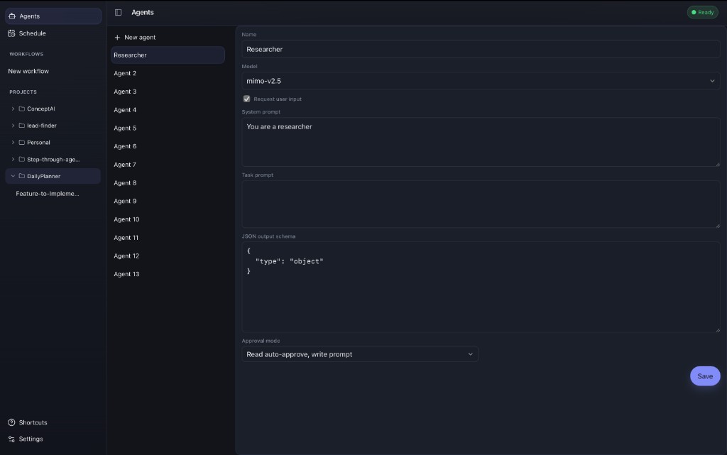Screen dimensions: 727x455
Task: Click the Save button
Action: click(705, 376)
